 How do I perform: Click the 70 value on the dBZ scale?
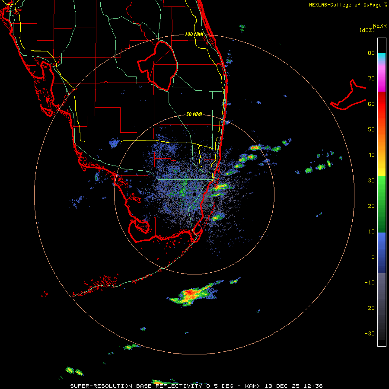coord(371,78)
